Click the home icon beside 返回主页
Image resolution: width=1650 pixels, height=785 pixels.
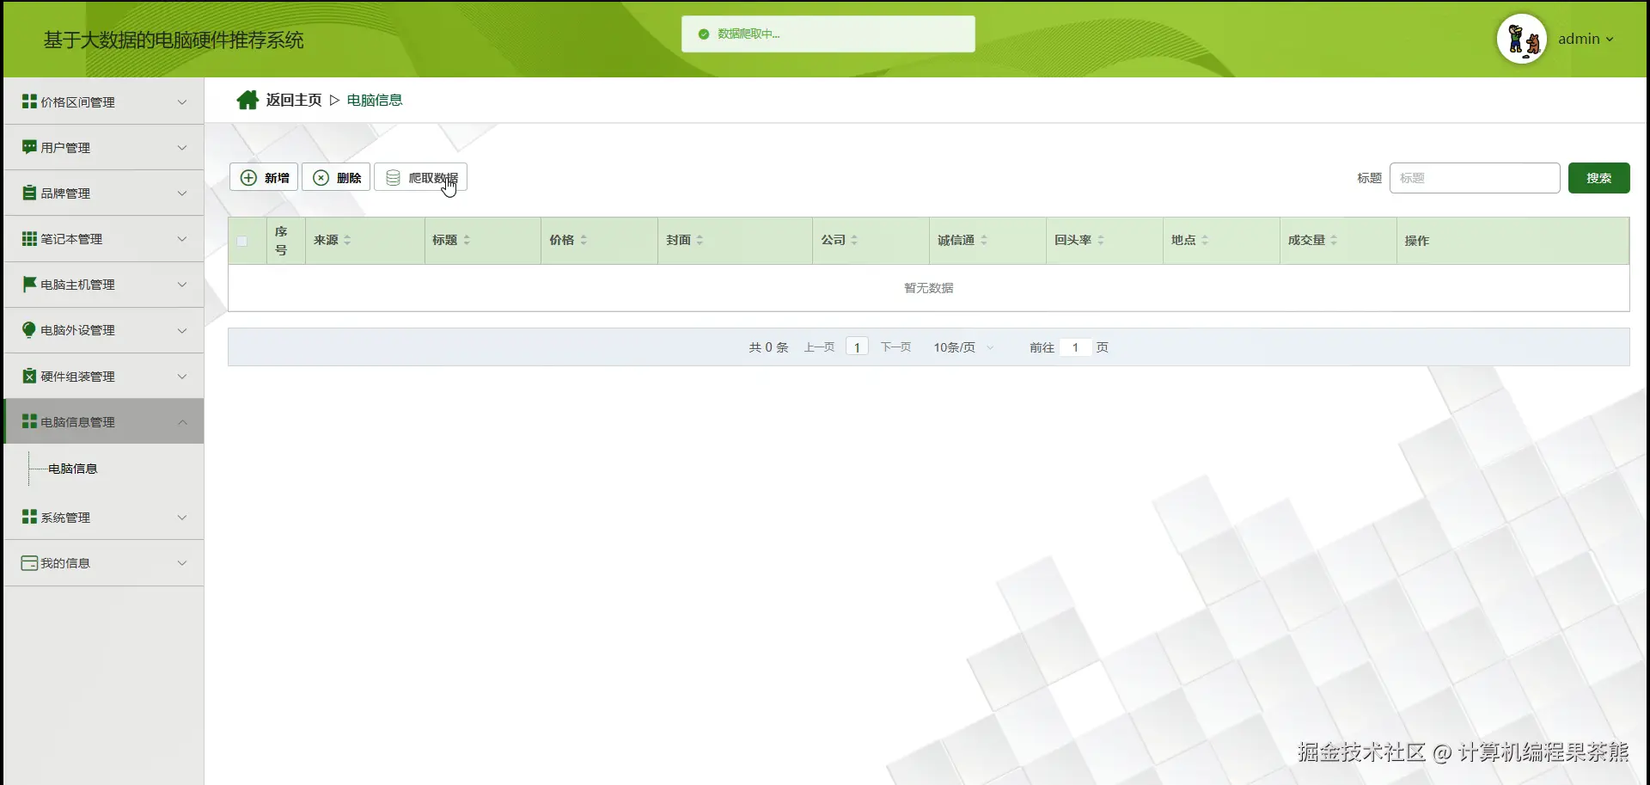tap(247, 101)
